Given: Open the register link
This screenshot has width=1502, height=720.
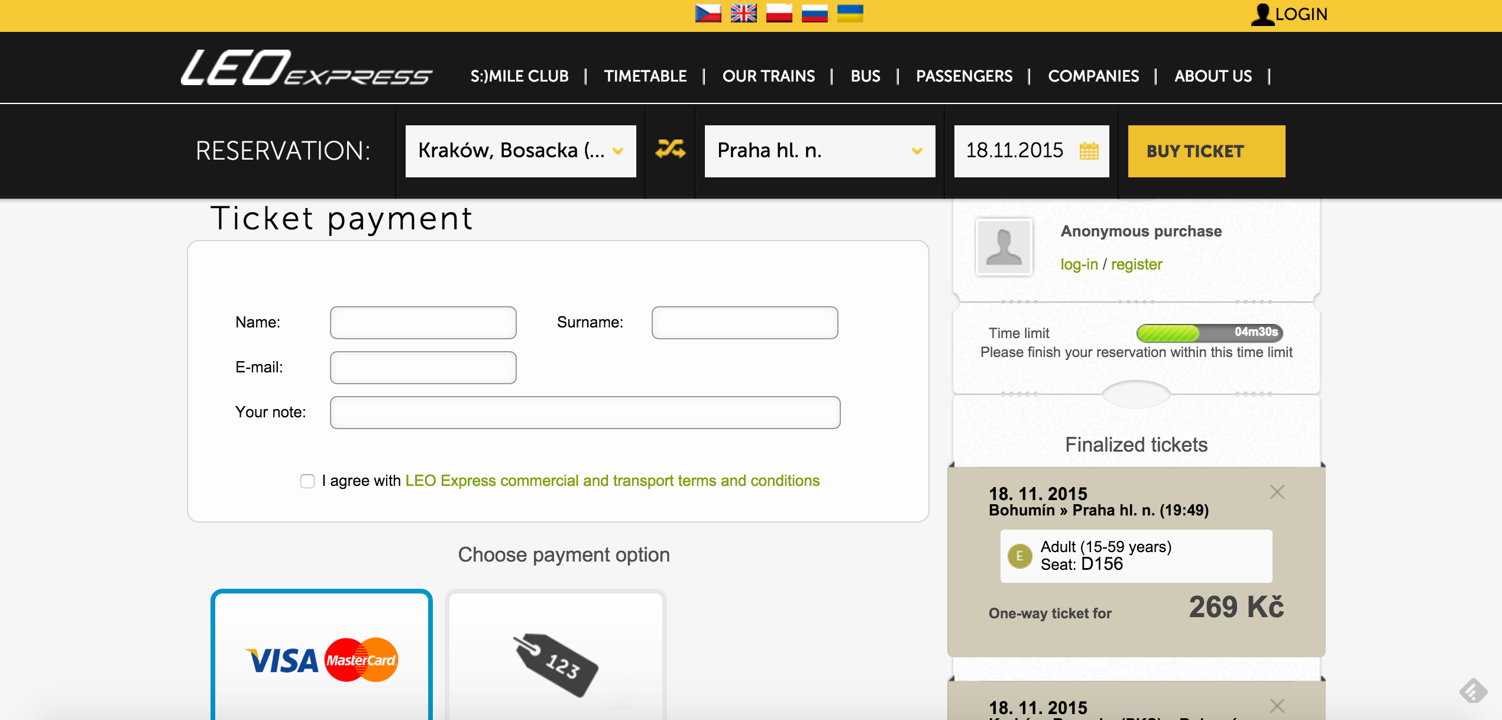Looking at the screenshot, I should coord(1136,264).
